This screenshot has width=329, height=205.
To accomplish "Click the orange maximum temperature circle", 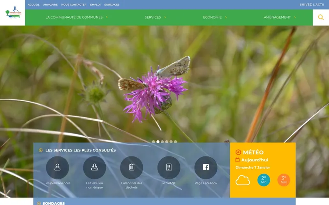I will click(284, 180).
